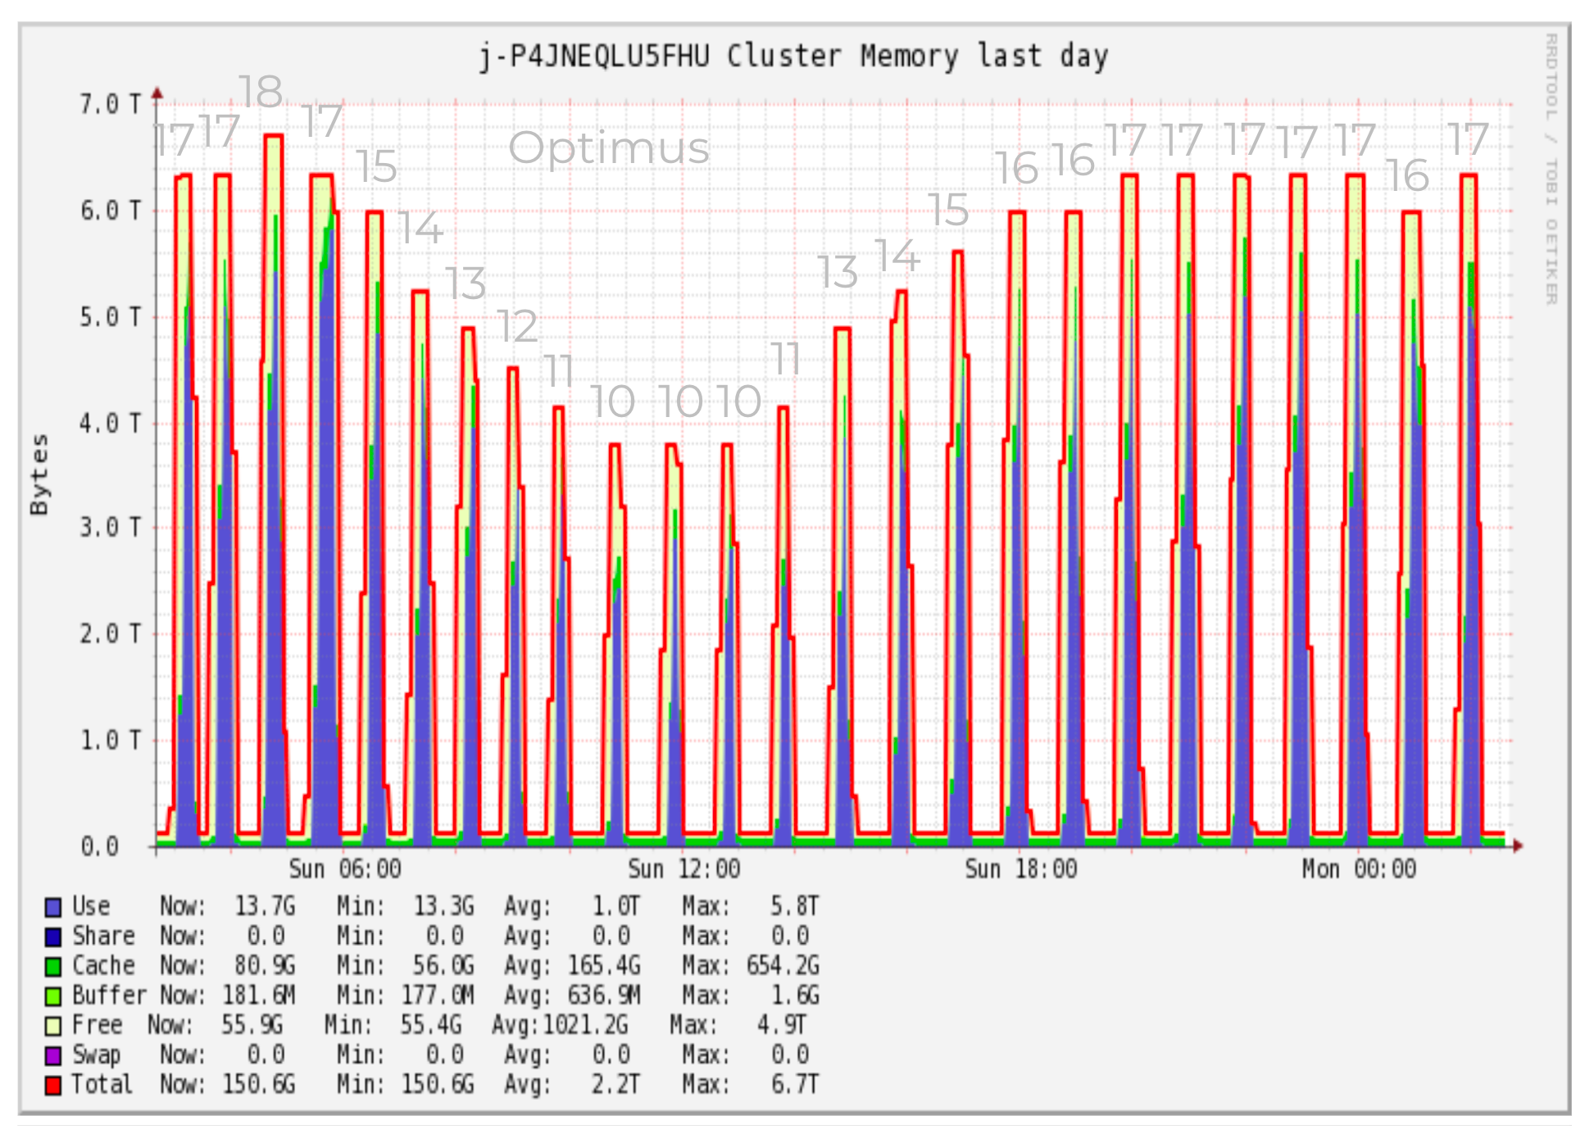1585x1134 pixels.
Task: Select the Cache Max value '654.2G'
Action: point(783,965)
